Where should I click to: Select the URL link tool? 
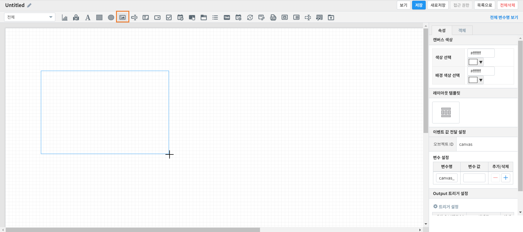pos(261,17)
